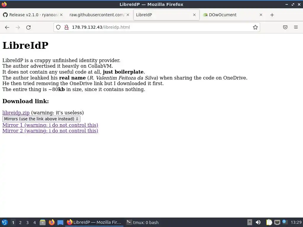Viewport: 303px width, 227px height.
Task: Switch to workspace 2
Action: 20,223
